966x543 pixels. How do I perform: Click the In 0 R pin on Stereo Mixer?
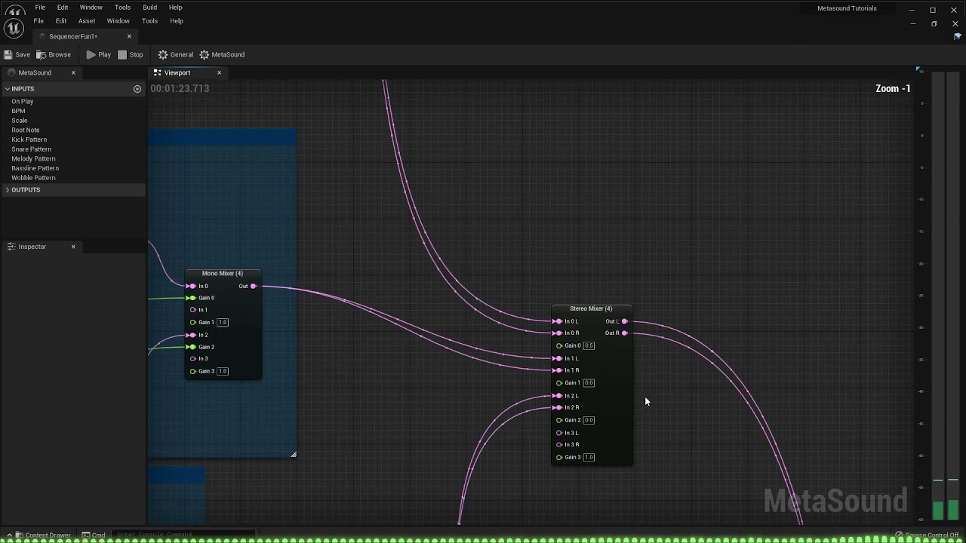pyautogui.click(x=558, y=333)
